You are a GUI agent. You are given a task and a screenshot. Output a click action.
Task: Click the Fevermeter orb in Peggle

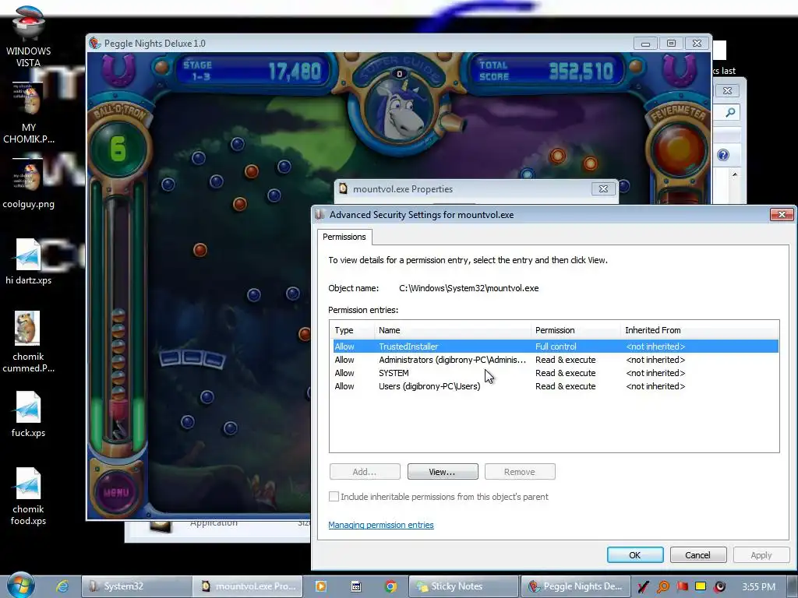pos(679,149)
